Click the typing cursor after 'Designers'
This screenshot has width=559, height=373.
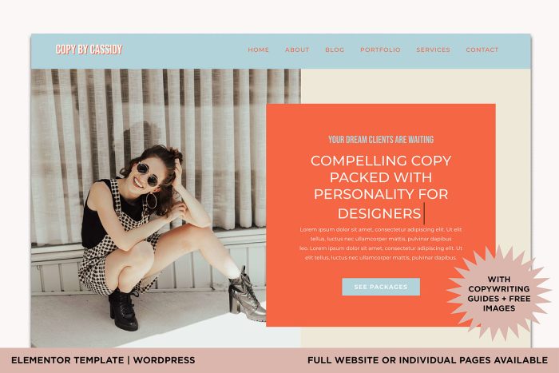coord(424,213)
